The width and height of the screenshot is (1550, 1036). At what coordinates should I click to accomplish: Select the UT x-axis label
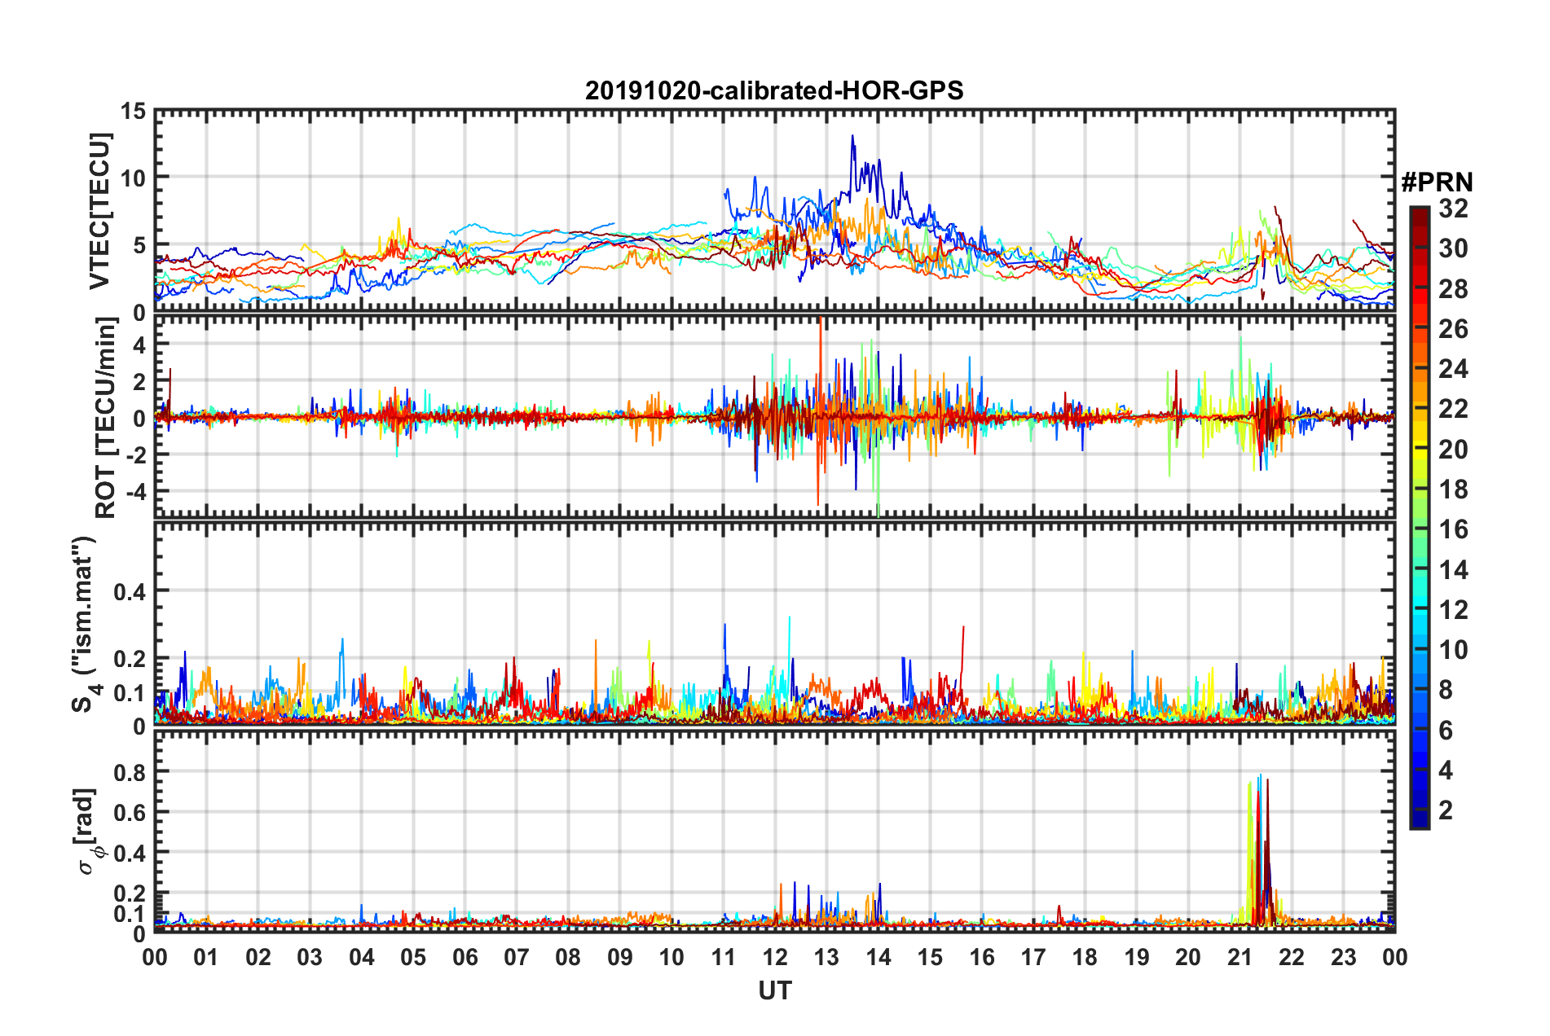pyautogui.click(x=774, y=990)
